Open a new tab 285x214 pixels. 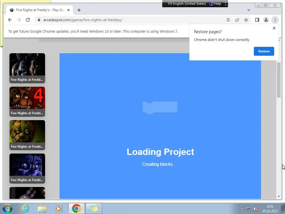(x=79, y=10)
